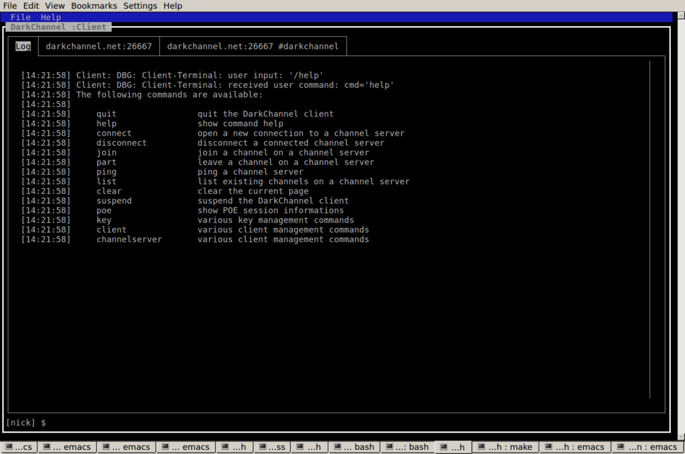Switch to the '...ss' terminal tab
Screen dimensions: 685x454
(272, 447)
